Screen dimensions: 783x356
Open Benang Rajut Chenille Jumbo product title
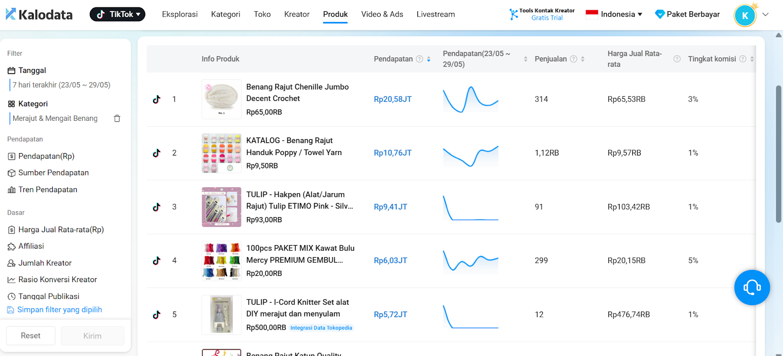298,92
